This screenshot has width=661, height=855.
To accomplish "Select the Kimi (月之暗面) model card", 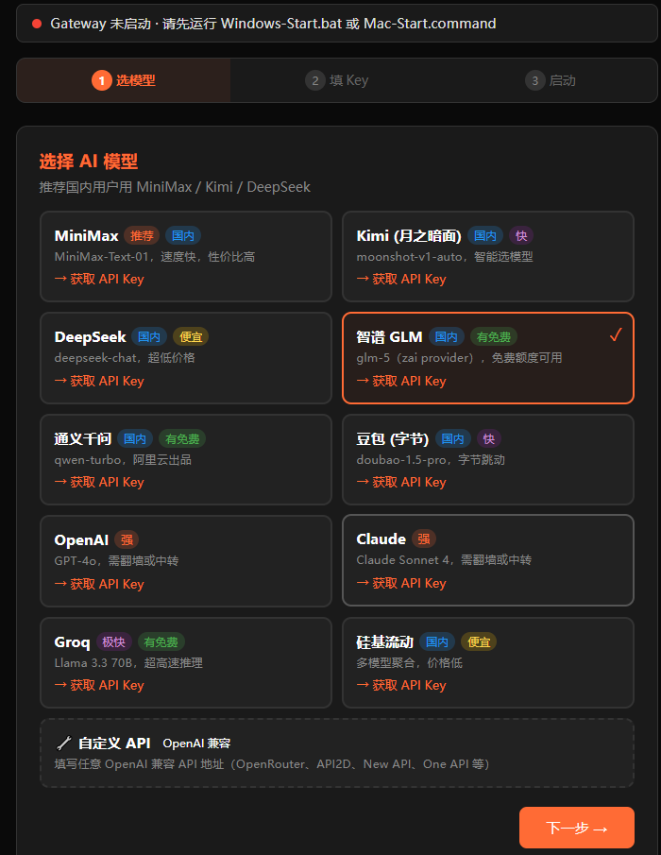I will (x=487, y=256).
